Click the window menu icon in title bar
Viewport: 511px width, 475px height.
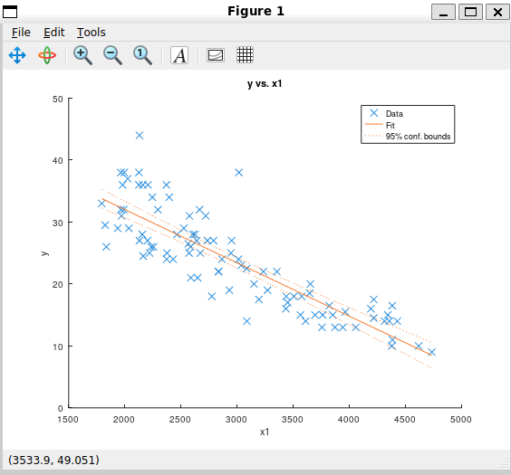tap(10, 12)
